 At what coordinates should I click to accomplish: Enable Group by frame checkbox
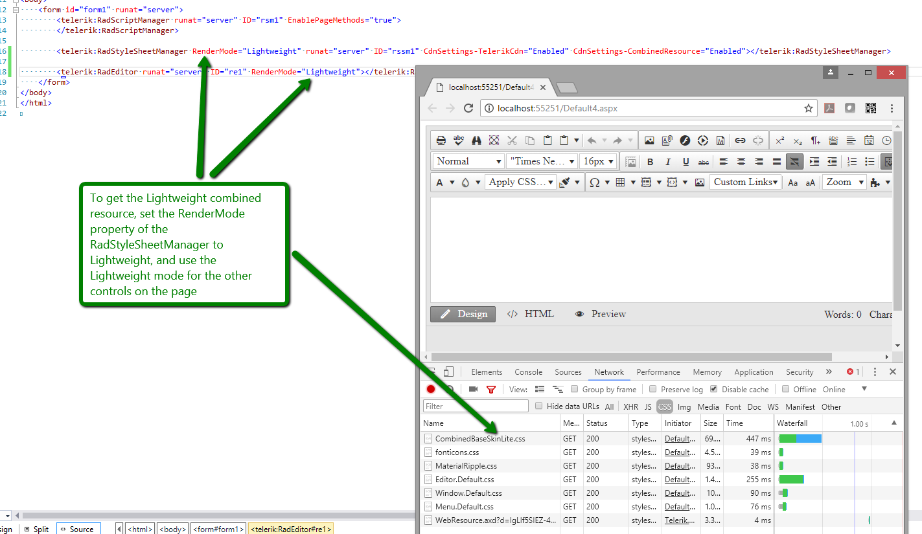(x=575, y=389)
